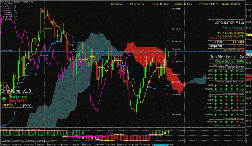This screenshot has width=252, height=146.
Task: Click the pink diamond marker on the chart
Action: click(x=149, y=82)
